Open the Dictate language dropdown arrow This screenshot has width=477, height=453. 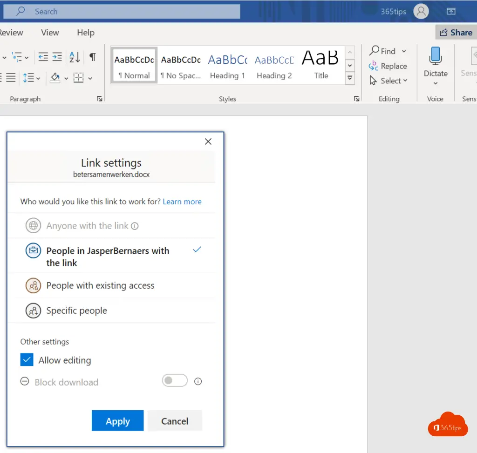point(436,83)
